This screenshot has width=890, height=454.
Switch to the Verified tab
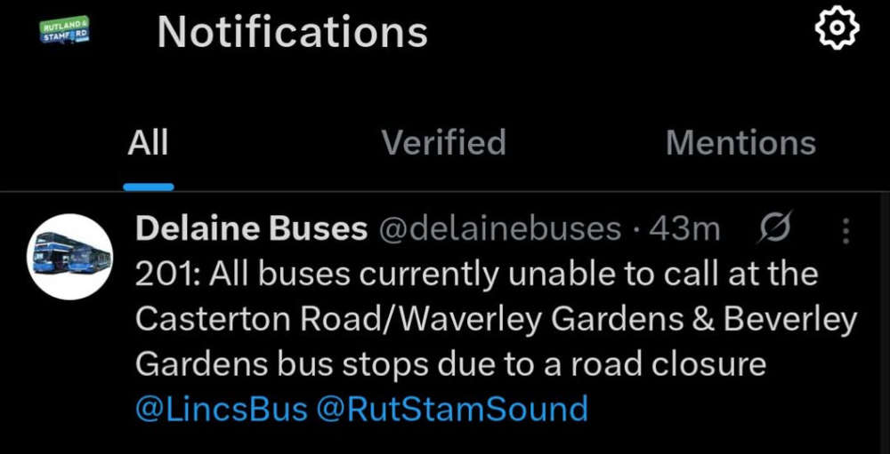tap(443, 143)
